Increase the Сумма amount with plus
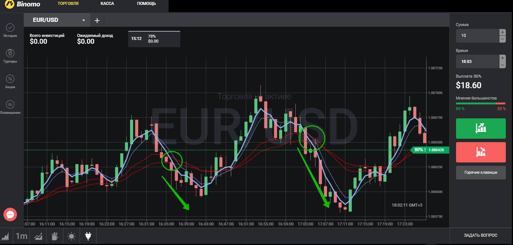The height and width of the screenshot is (245, 513). (x=502, y=32)
